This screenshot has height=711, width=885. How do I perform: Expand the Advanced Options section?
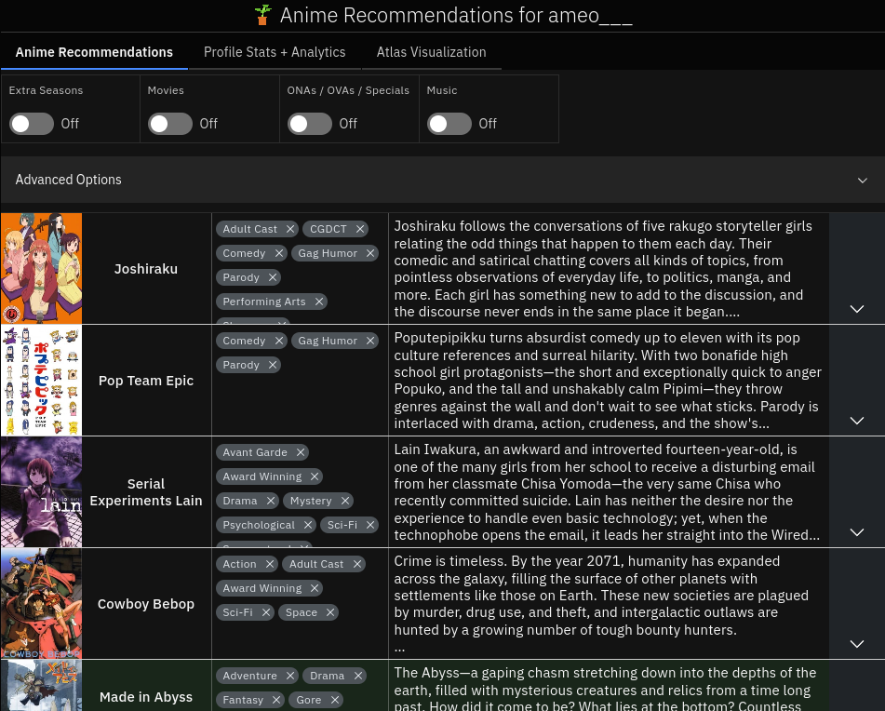443,180
